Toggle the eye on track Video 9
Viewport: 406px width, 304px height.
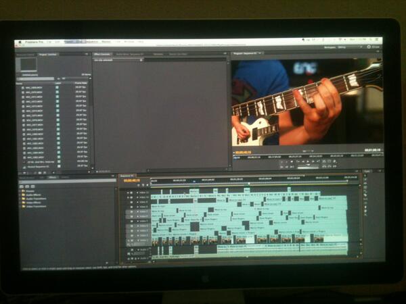coord(128,202)
